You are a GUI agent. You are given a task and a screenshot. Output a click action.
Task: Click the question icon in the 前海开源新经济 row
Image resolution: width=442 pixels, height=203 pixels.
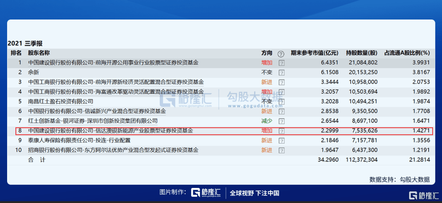(281, 82)
